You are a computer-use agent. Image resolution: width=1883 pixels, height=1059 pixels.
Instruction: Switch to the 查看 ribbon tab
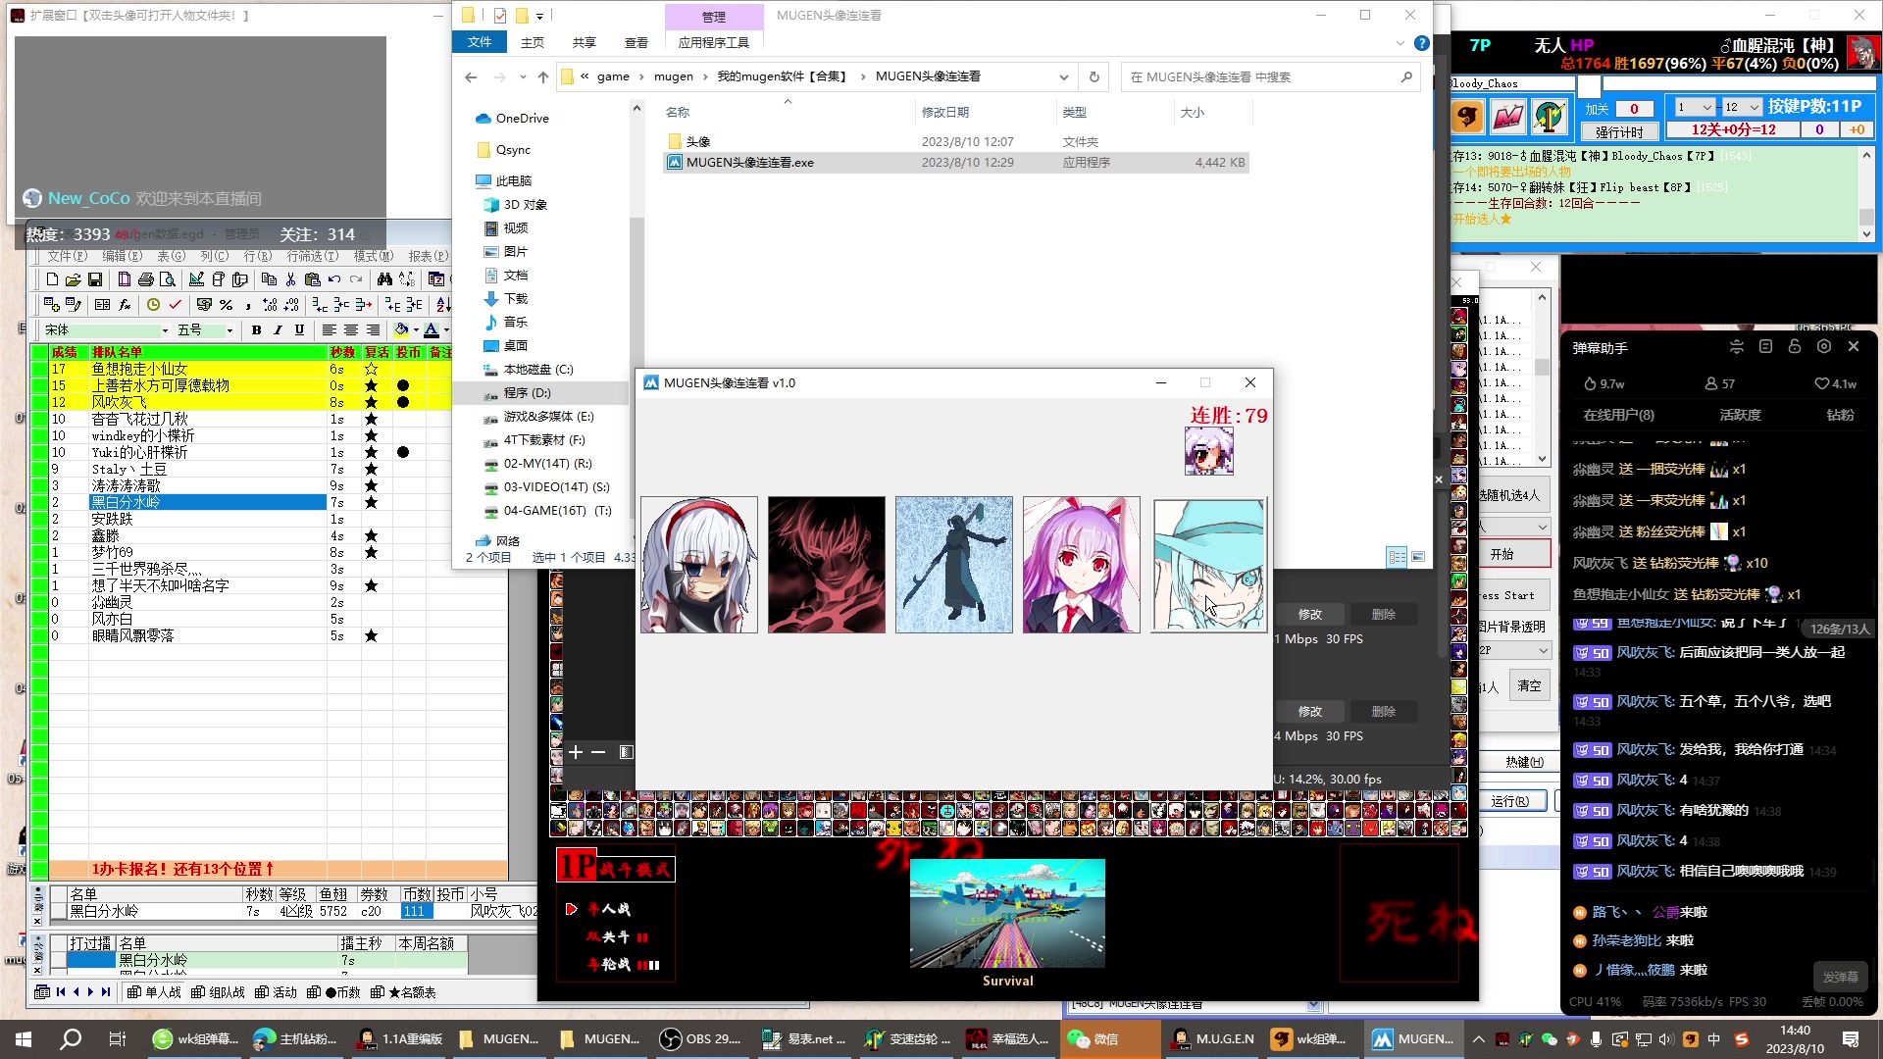point(636,42)
